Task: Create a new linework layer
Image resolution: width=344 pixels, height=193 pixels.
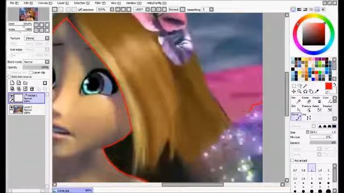Action: pos(19,83)
